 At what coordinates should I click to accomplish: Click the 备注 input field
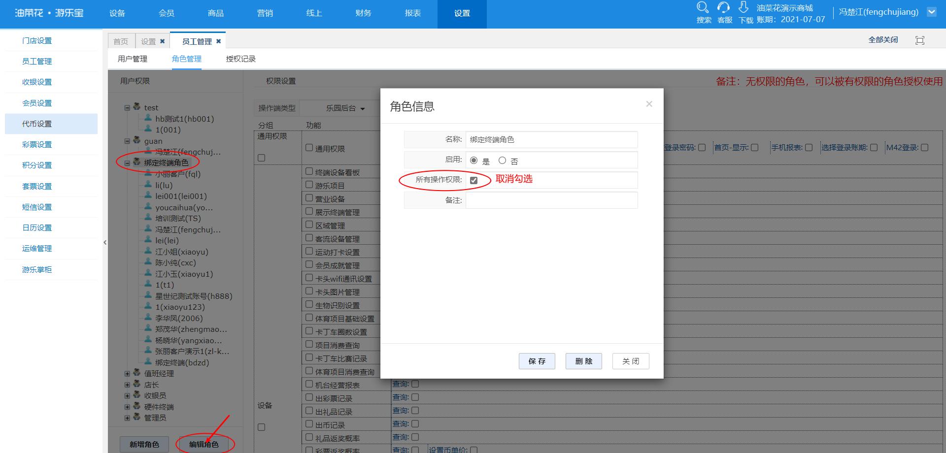coord(551,200)
